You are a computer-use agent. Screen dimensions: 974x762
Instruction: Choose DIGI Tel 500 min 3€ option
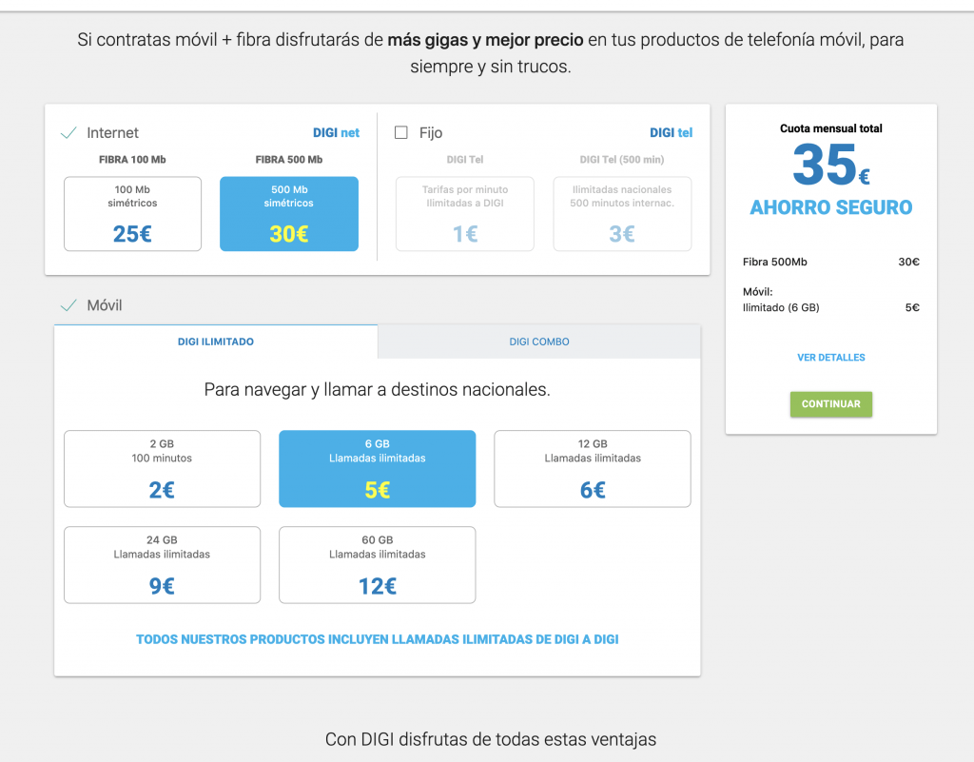(x=622, y=214)
